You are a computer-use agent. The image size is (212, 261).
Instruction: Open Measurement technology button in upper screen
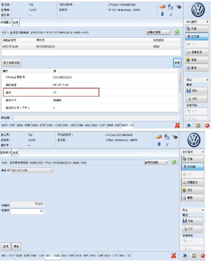(x=196, y=52)
